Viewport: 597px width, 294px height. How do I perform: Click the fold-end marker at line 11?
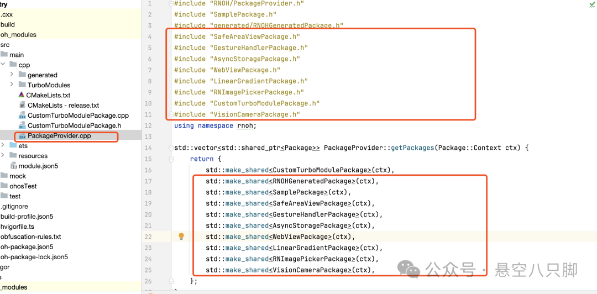coord(171,114)
